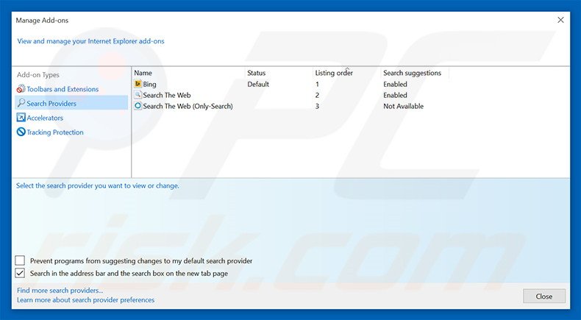Click the Close button
The image size is (581, 320).
click(544, 296)
